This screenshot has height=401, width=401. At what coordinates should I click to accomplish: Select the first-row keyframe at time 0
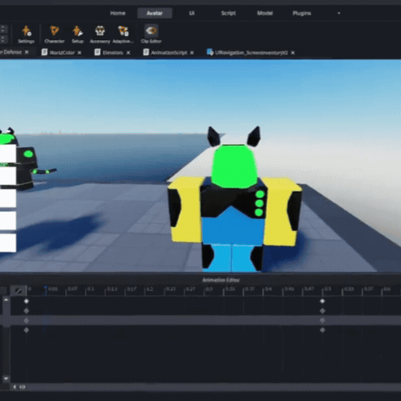click(x=26, y=302)
